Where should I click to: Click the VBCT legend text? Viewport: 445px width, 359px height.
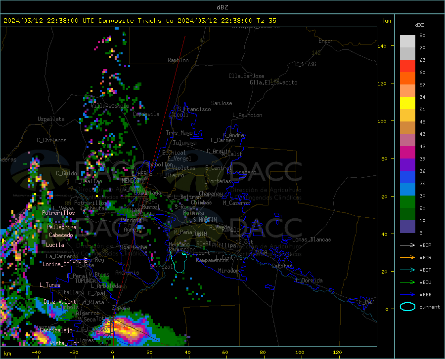click(425, 270)
